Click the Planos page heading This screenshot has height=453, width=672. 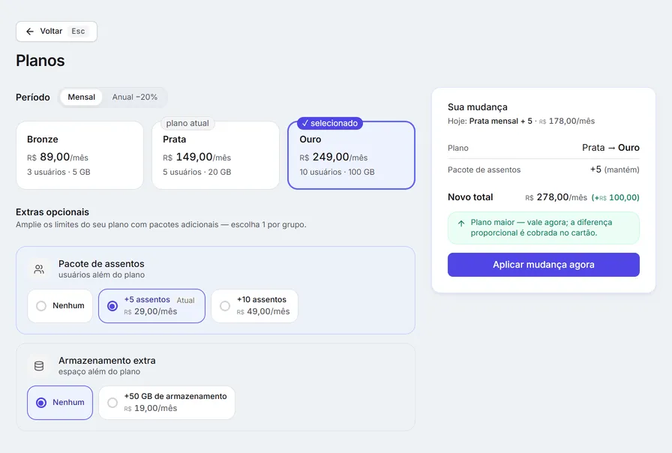click(x=40, y=61)
